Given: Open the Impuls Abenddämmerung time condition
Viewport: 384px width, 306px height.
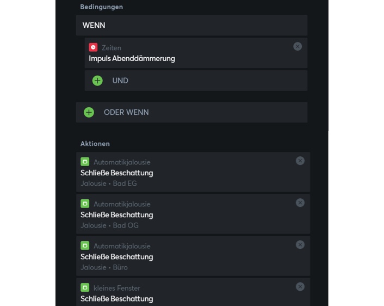Looking at the screenshot, I should (132, 58).
